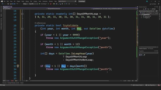The image size is (161, 90).
Task: Click the bookmark toolbar icon
Action: pyautogui.click(x=69, y=4)
